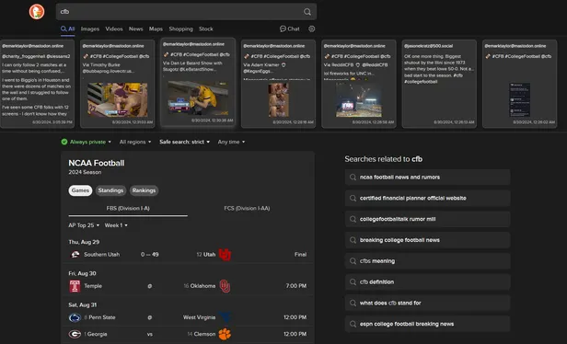Click magnifier icon beside 'cfbs meaning'
The width and height of the screenshot is (567, 344).
coord(353,261)
